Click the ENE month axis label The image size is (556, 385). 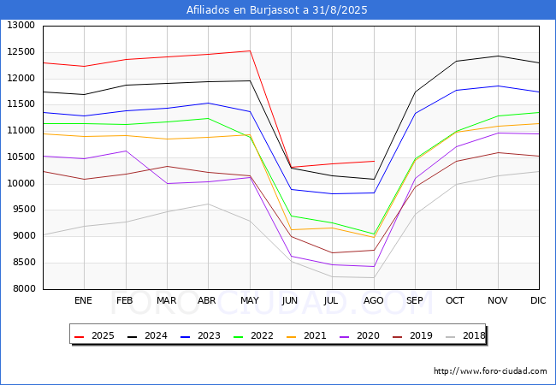coord(83,300)
